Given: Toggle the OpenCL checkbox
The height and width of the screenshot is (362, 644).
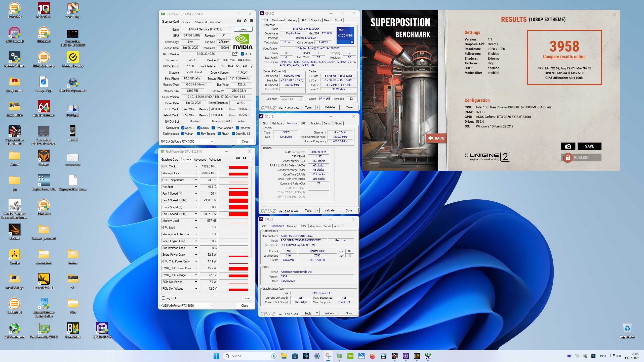Looking at the screenshot, I should pyautogui.click(x=183, y=128).
